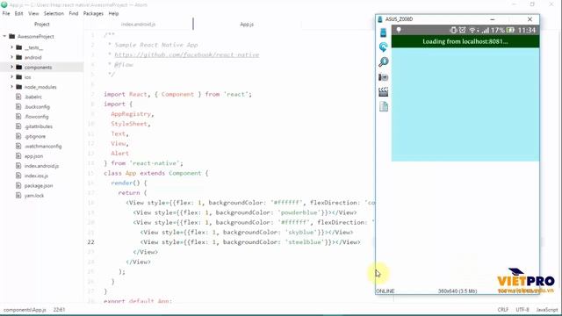The width and height of the screenshot is (562, 316).
Task: Click the blue rotate arrow icon in ASUS window
Action: pyautogui.click(x=383, y=47)
